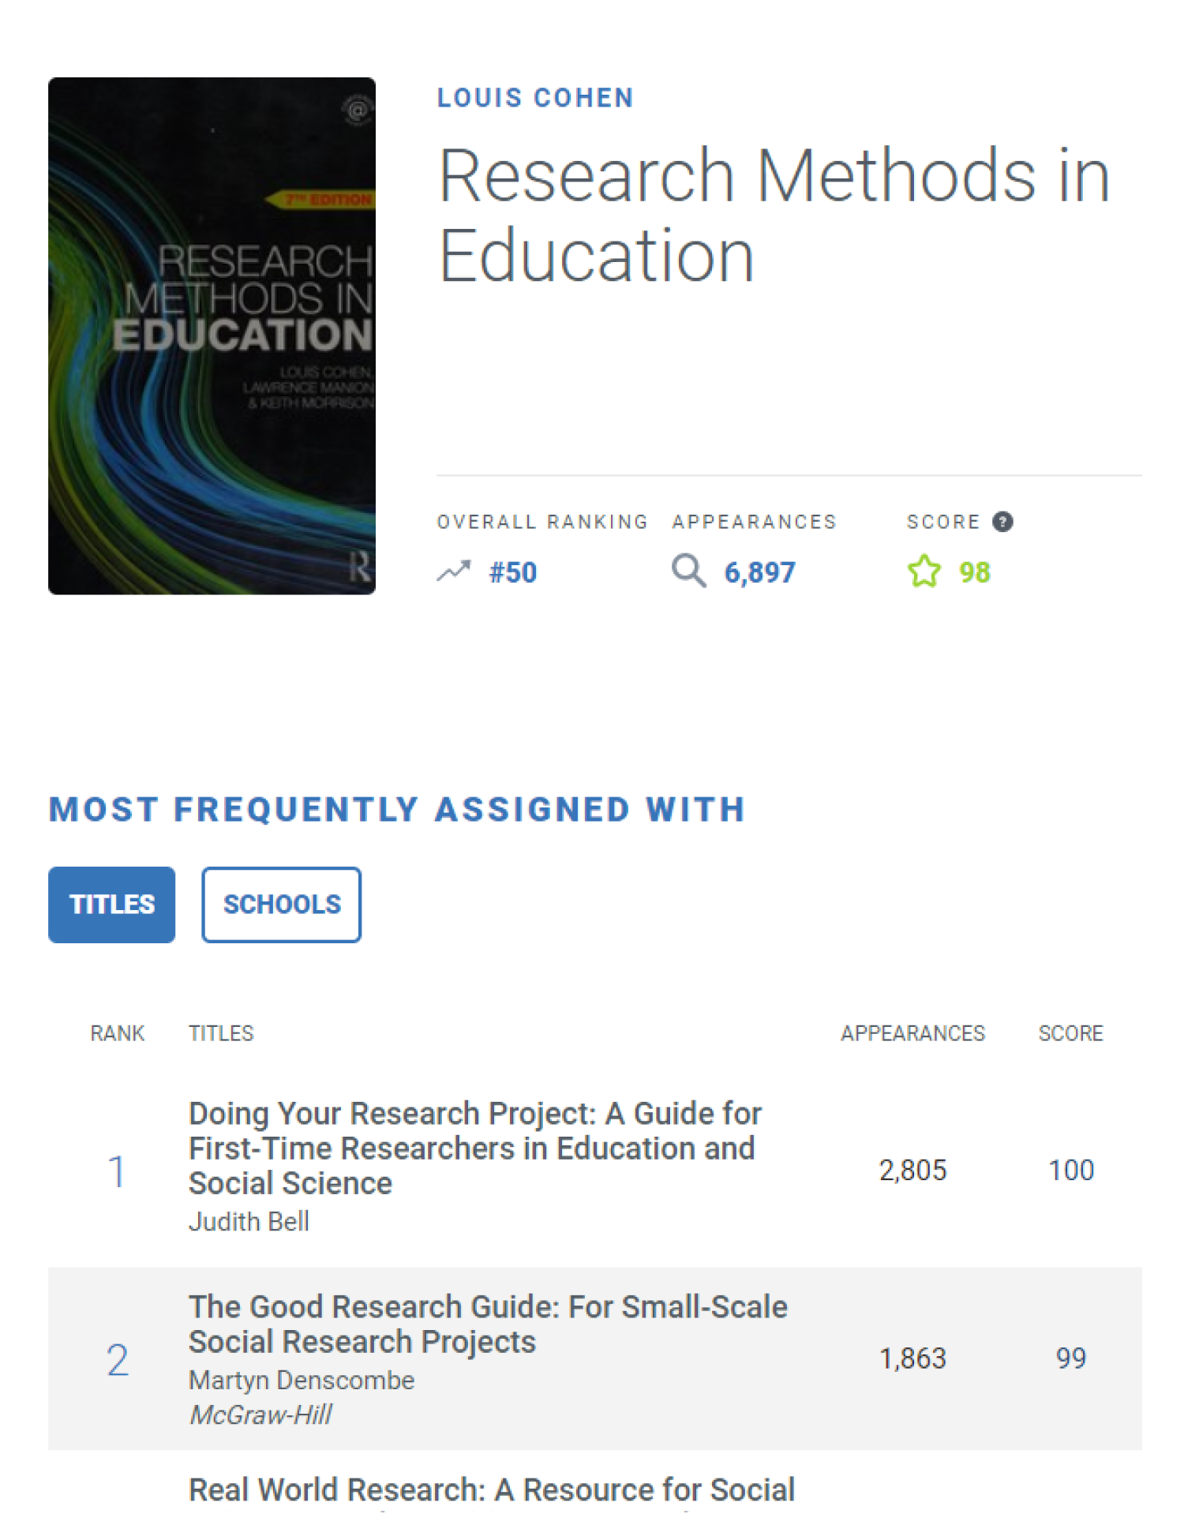The height and width of the screenshot is (1540, 1184).
Task: Open the Real World Research title
Action: tap(492, 1490)
